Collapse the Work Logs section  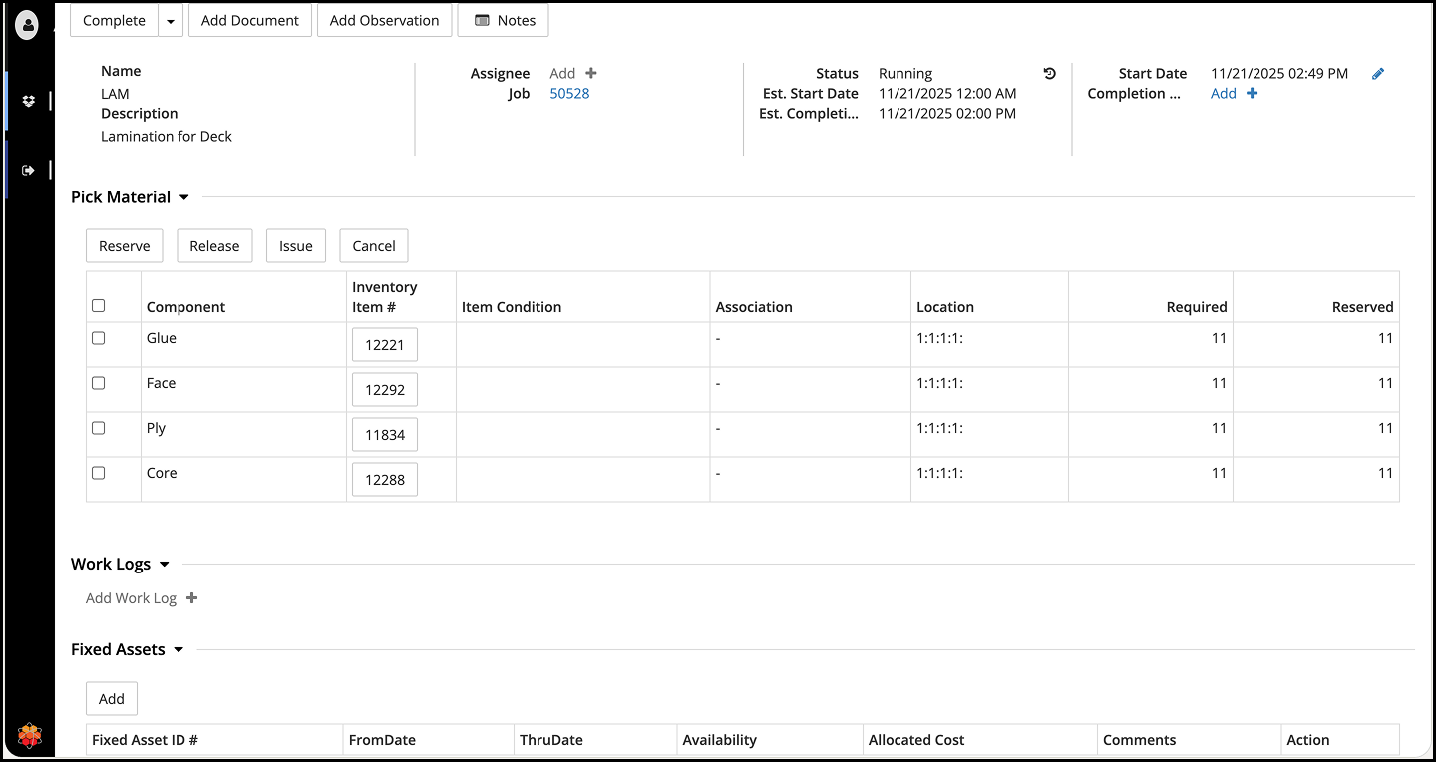coord(165,565)
